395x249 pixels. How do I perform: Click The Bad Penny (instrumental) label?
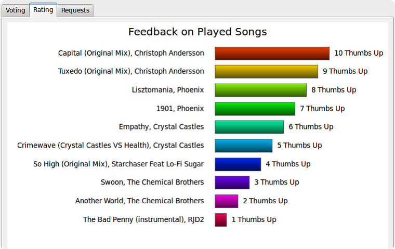[x=143, y=219]
